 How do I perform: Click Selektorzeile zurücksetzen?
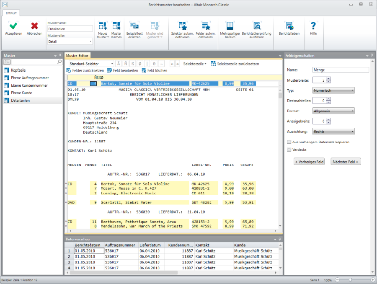coord(235,64)
